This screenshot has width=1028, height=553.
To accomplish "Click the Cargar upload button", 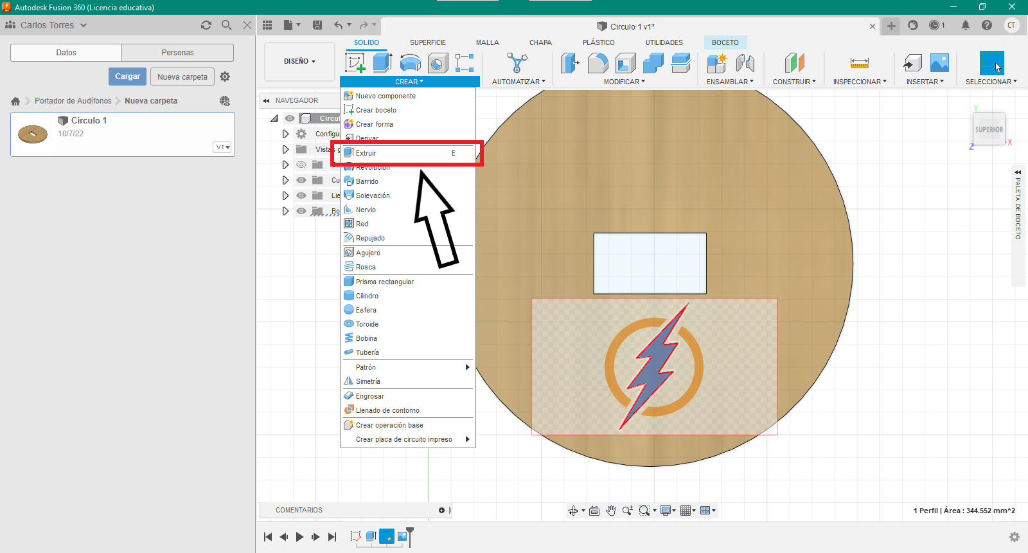I will pos(127,77).
